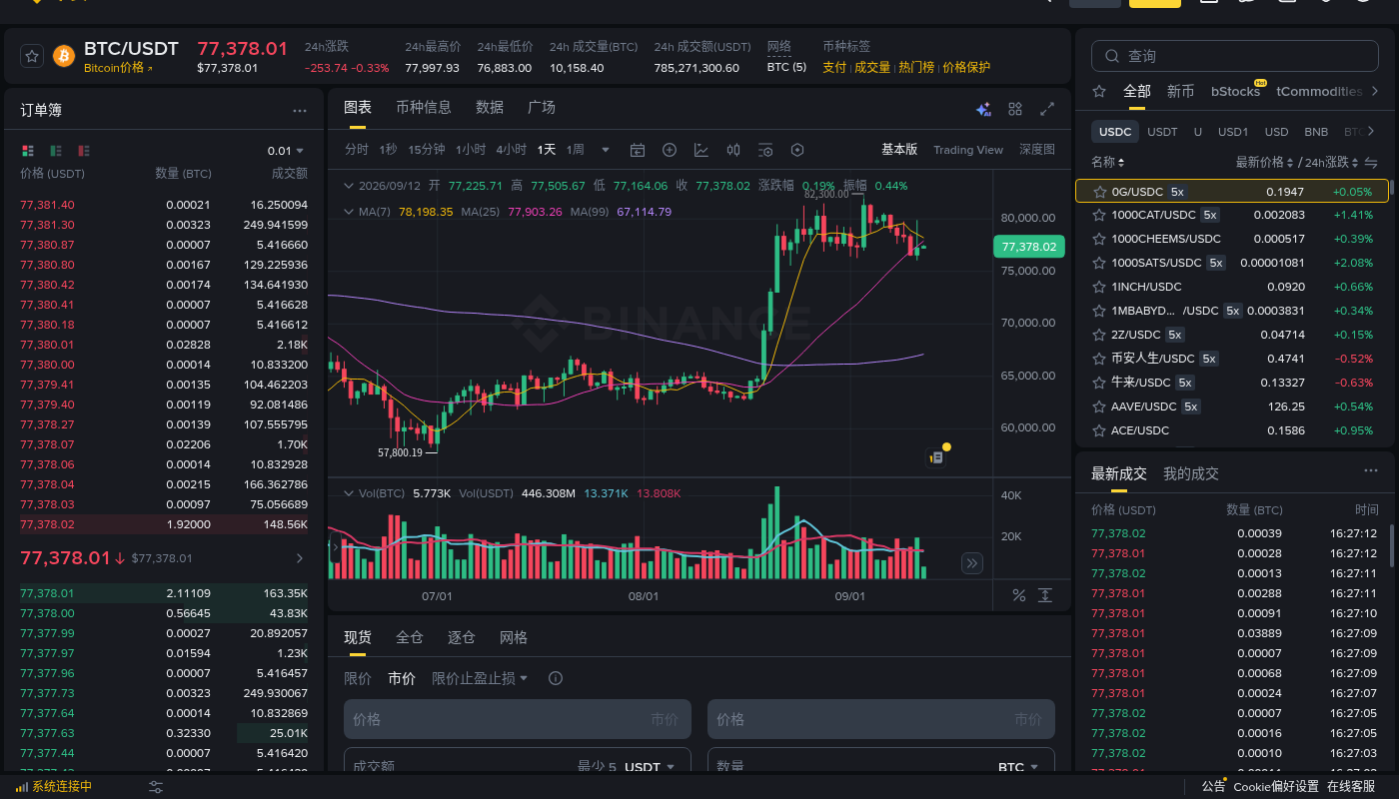The image size is (1399, 799).
Task: Show only sell orders in order book
Action: (84, 151)
